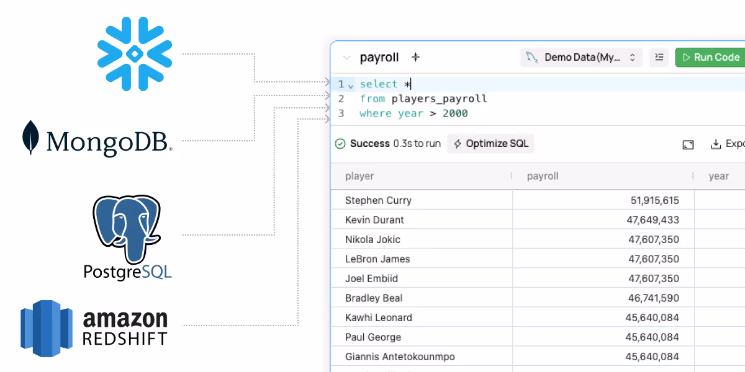Click the Amazon Redshift logo

(x=94, y=328)
